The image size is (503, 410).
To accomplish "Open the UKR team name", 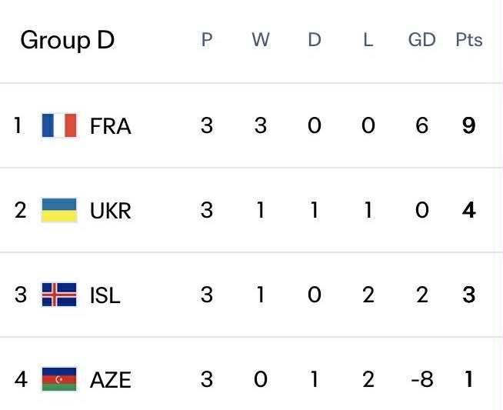I will tap(111, 211).
